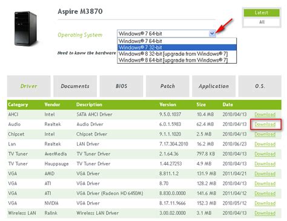Select the 62.4 MB size cell
The image size is (287, 221).
coord(205,124)
